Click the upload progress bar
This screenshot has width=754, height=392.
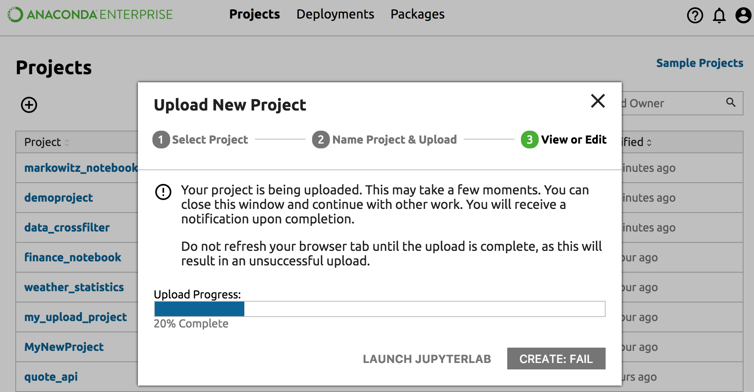(379, 309)
